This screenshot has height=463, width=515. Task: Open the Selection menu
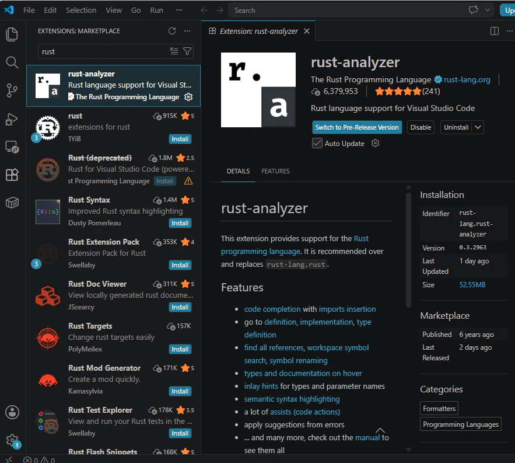point(81,10)
